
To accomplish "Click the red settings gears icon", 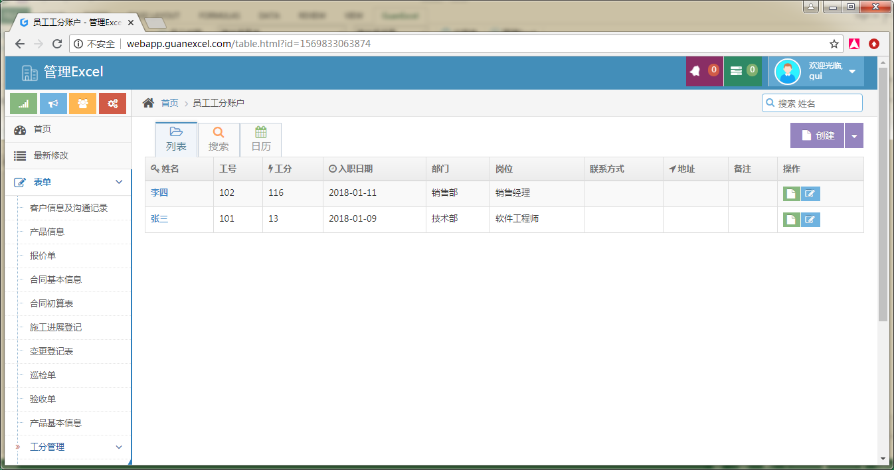I will (112, 104).
